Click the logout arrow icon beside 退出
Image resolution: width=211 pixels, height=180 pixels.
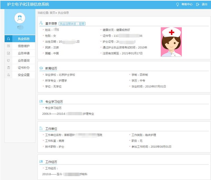[198, 4]
